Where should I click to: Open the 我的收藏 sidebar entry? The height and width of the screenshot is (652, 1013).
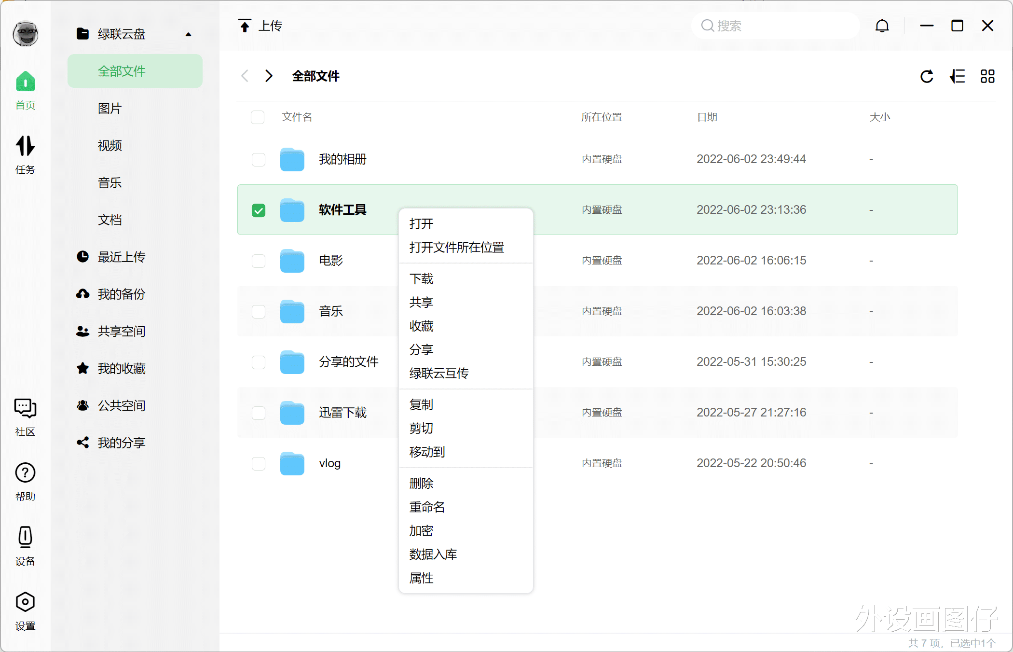122,368
